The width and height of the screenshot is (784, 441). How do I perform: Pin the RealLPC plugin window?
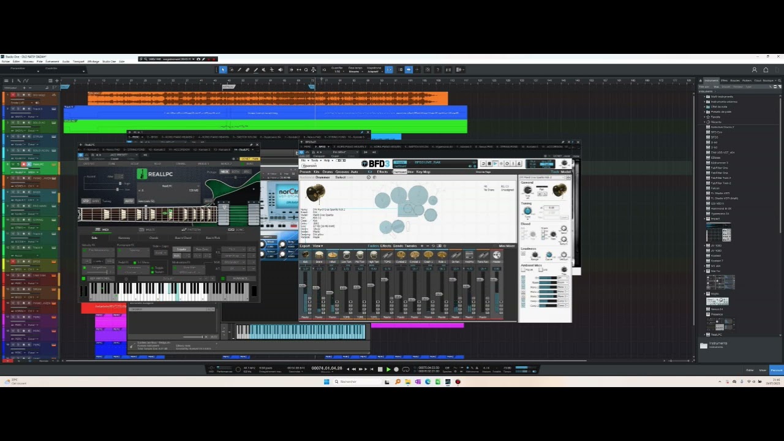click(251, 145)
